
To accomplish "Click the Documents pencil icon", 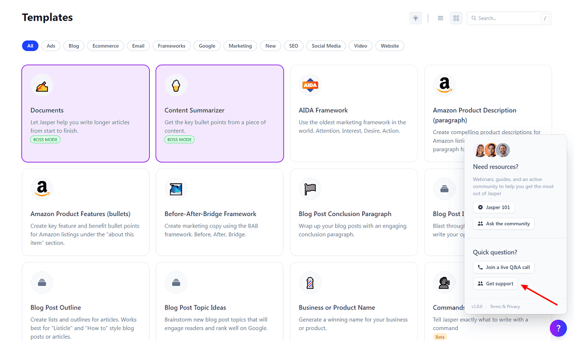I will click(42, 85).
